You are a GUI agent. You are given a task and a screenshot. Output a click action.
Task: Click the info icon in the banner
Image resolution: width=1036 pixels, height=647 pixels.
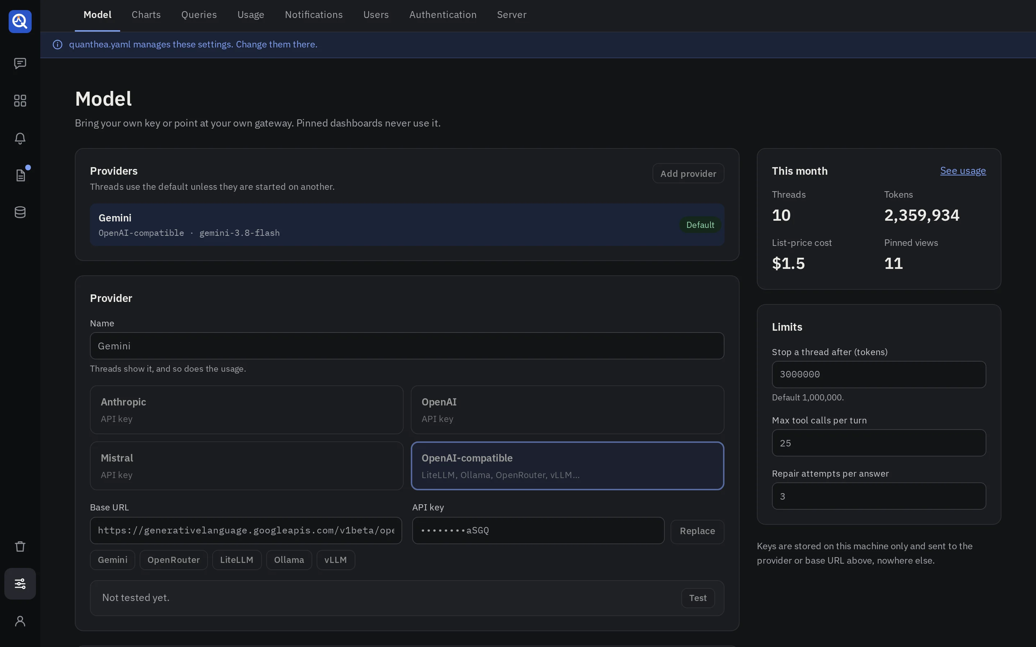[57, 45]
